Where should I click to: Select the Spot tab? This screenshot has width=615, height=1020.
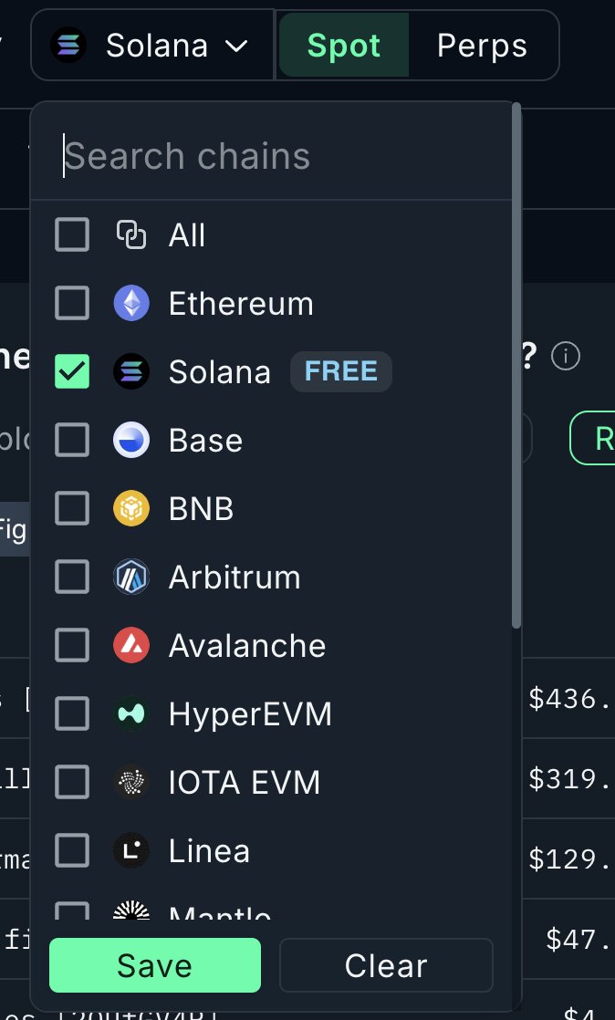(x=344, y=46)
